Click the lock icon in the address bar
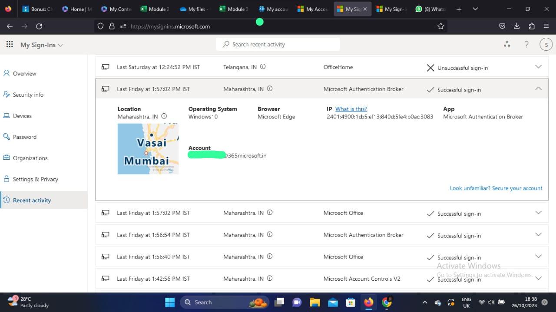Viewport: 556px width, 312px height. (112, 26)
